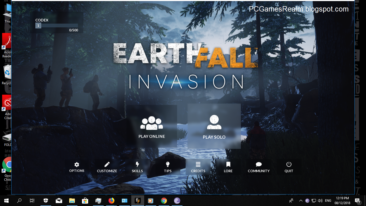Screen dimensions: 366x206
Task: Open the volume control in system tray
Action: [x=320, y=201]
